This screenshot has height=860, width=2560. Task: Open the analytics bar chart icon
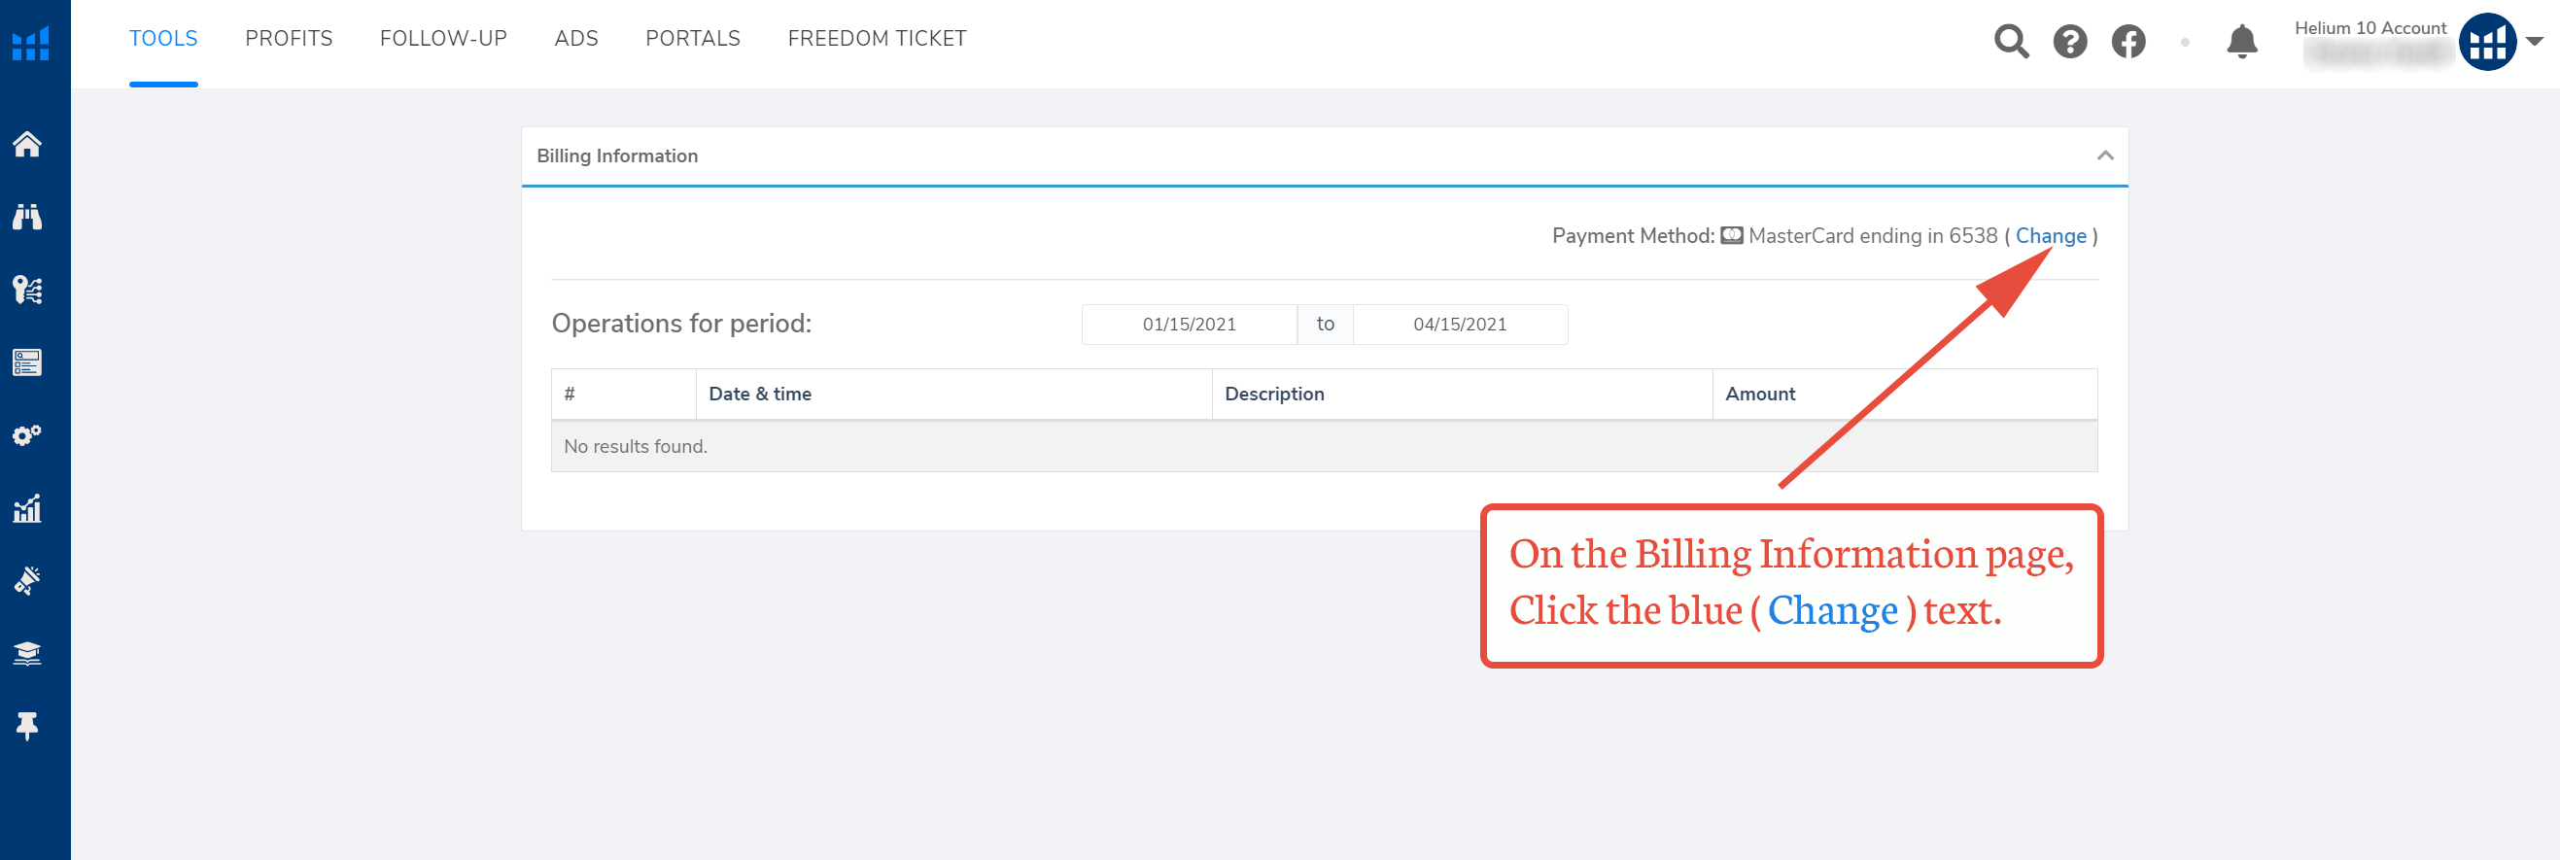click(27, 508)
